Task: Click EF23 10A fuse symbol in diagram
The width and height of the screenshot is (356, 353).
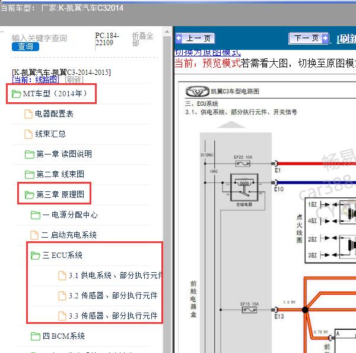Action: point(243,163)
